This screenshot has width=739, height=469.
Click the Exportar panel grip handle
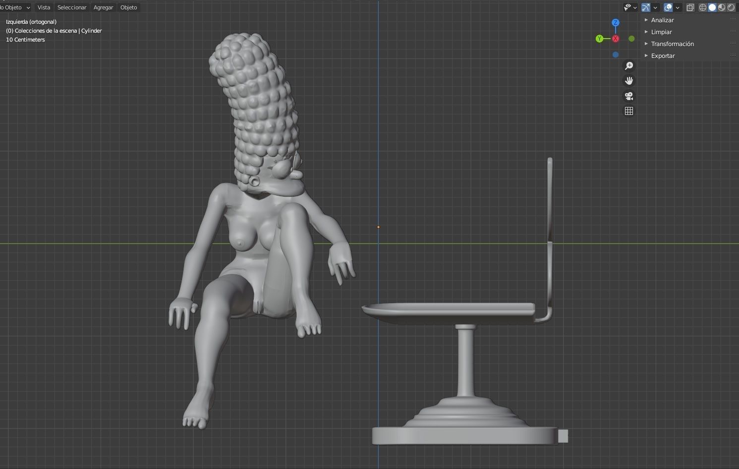[733, 55]
